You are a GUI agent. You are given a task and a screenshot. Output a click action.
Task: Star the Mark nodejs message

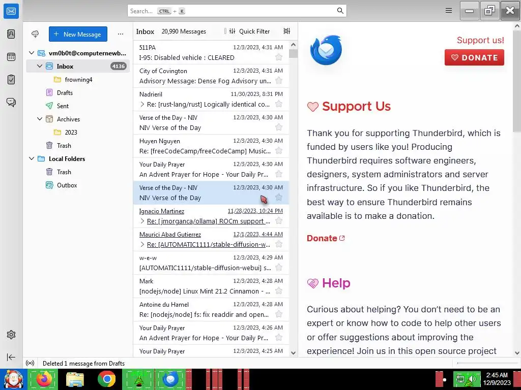click(279, 291)
